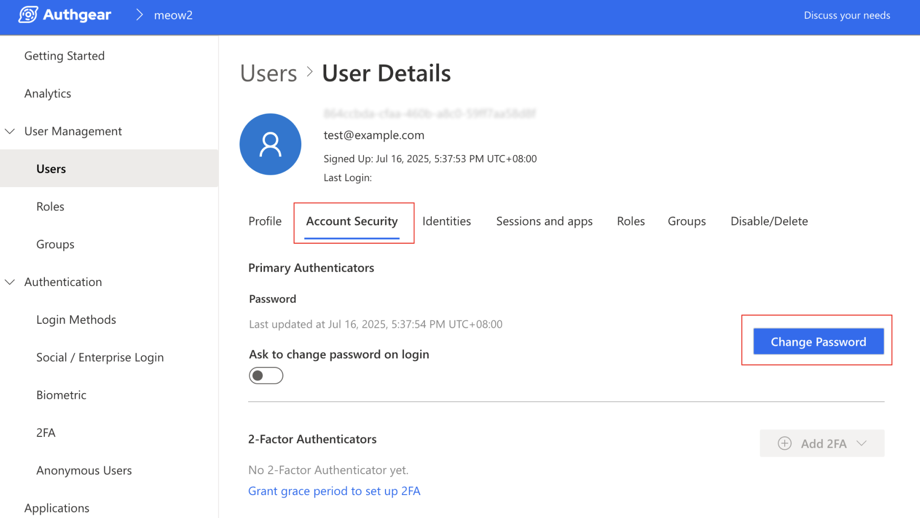Collapse the User Management section
Viewport: 920px width, 518px height.
[x=10, y=132]
